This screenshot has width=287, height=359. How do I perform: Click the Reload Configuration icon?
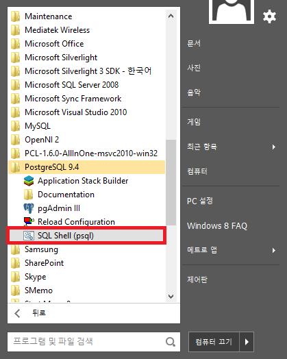point(29,222)
